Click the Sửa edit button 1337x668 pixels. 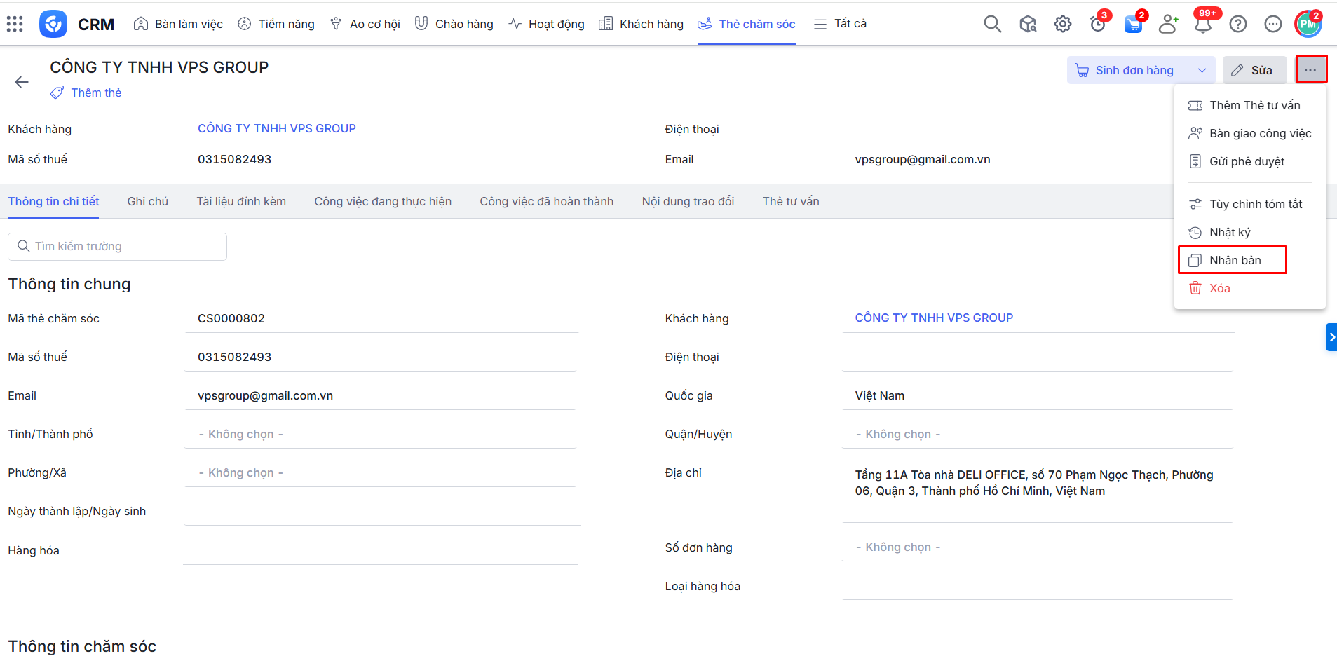tap(1254, 70)
